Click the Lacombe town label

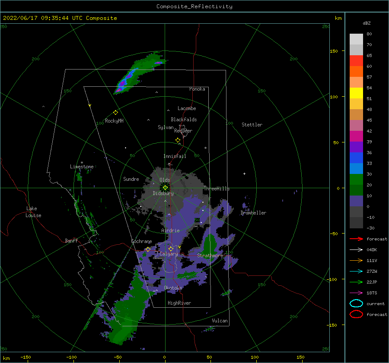pyautogui.click(x=187, y=108)
